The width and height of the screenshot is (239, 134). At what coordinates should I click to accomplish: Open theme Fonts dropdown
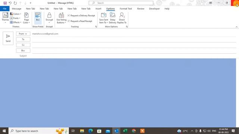15,18
